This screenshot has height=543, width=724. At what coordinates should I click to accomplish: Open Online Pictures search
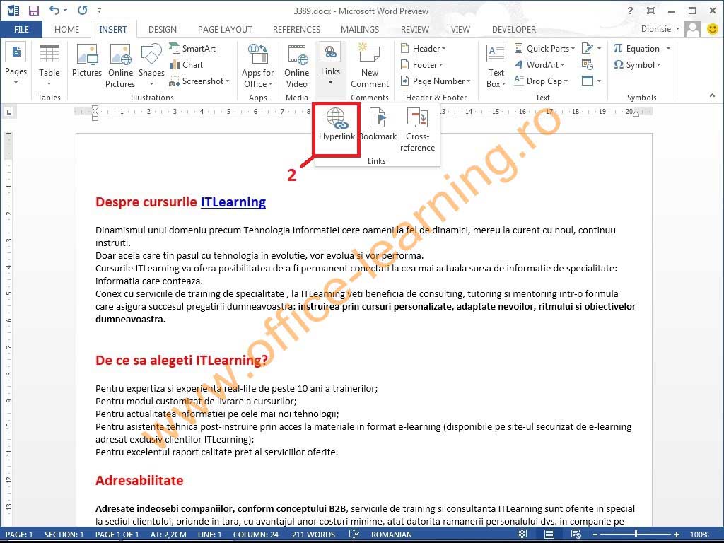[x=120, y=66]
